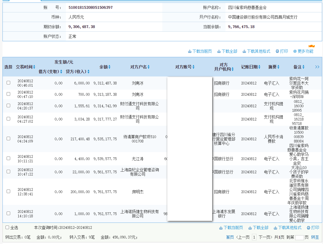The image size is (323, 244).
Task: Check the 00:46:01 transaction row
Action: point(9,83)
